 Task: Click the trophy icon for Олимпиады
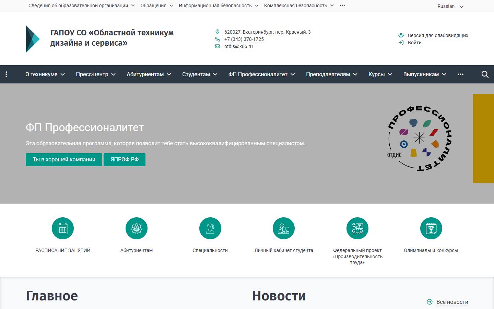pos(431,228)
